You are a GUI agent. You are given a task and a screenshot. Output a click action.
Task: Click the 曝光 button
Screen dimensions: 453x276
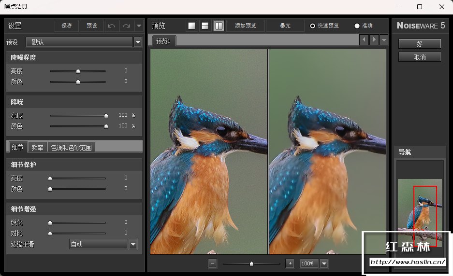(285, 26)
